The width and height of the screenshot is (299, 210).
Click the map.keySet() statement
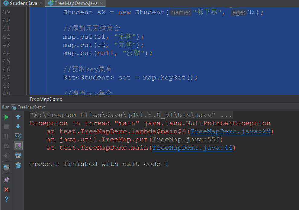[x=130, y=77]
